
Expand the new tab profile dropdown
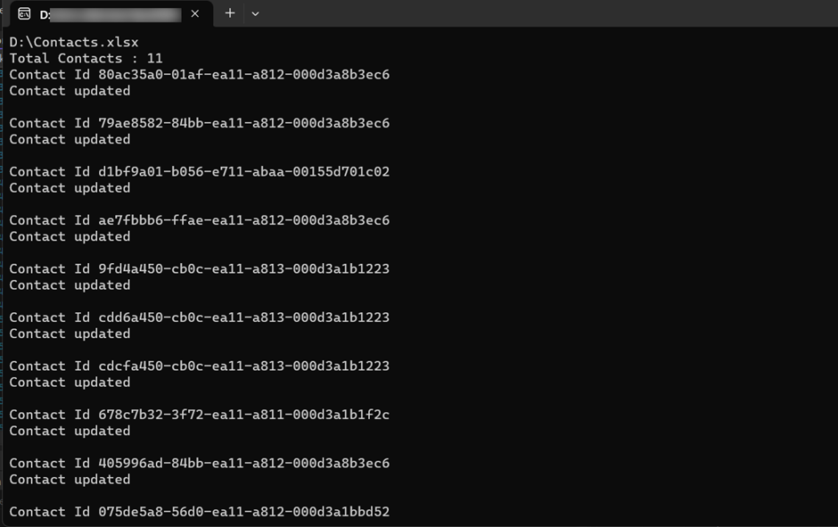click(255, 13)
